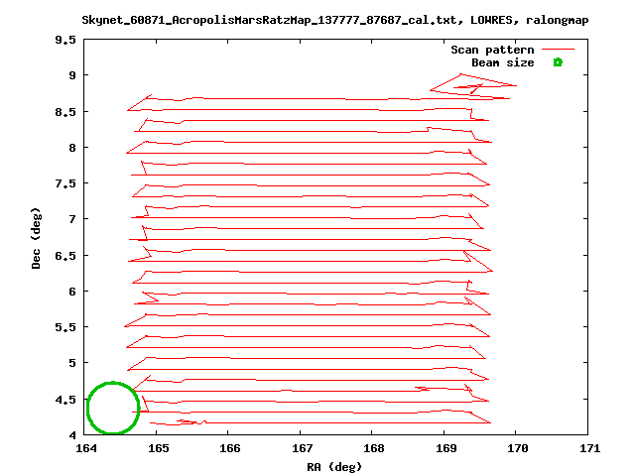The height and width of the screenshot is (476, 635).
Task: Click the y-axis tick label 5.5
Action: [65, 327]
